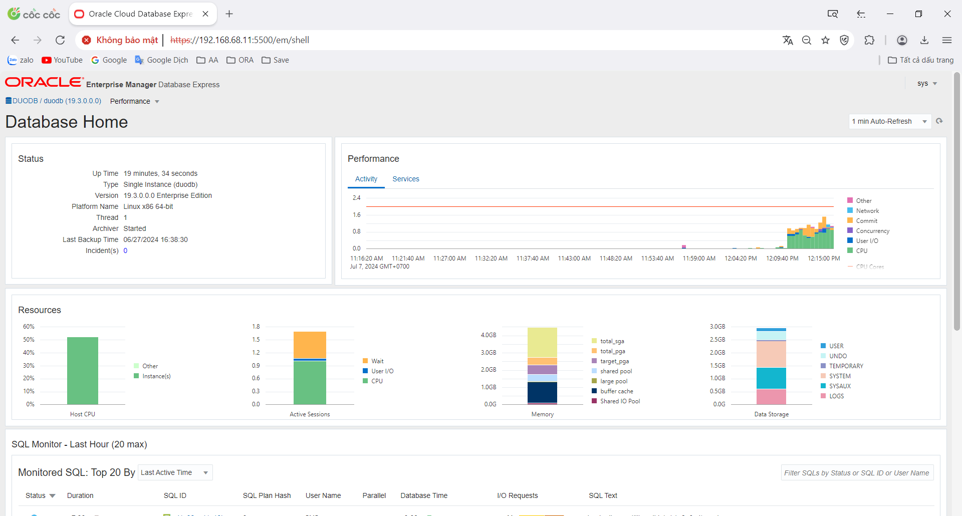This screenshot has height=516, width=962.
Task: Click the SYSAUX legend swatch in Data Storage
Action: 823,386
